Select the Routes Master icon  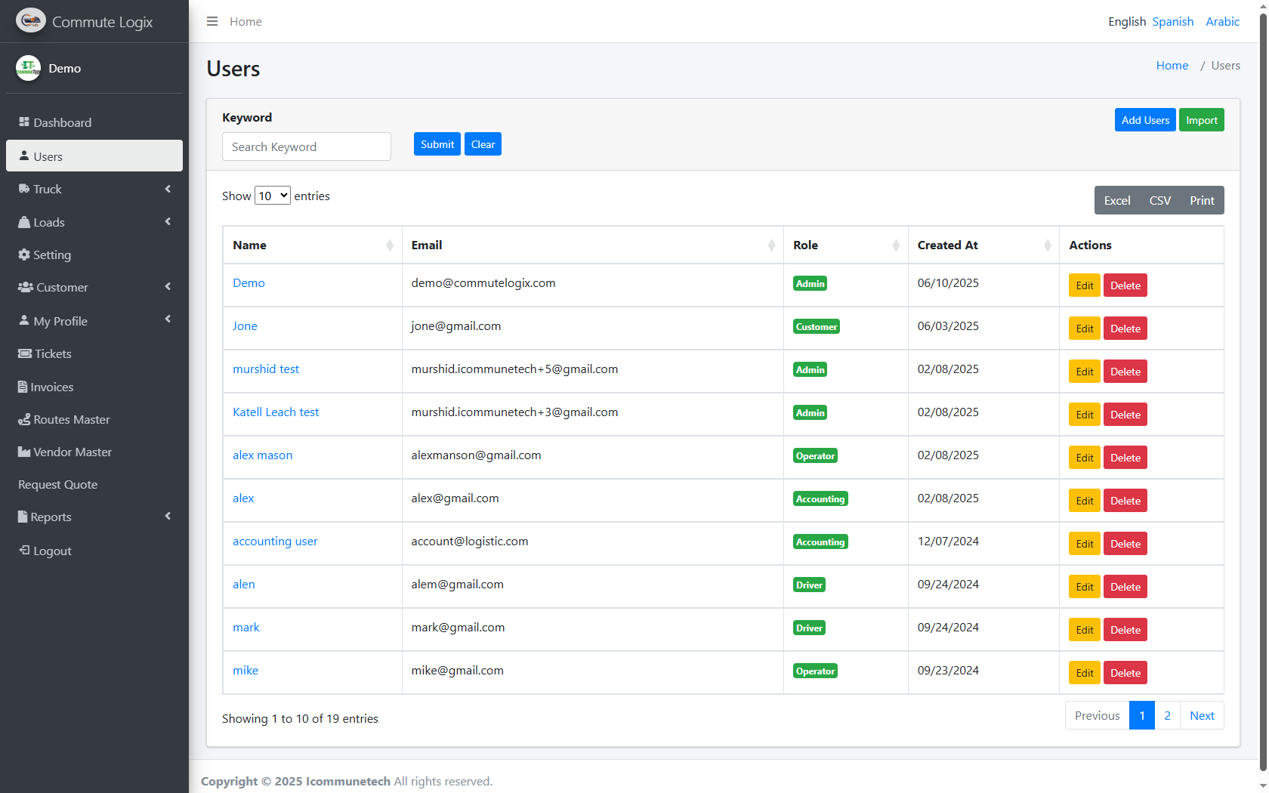(x=23, y=419)
